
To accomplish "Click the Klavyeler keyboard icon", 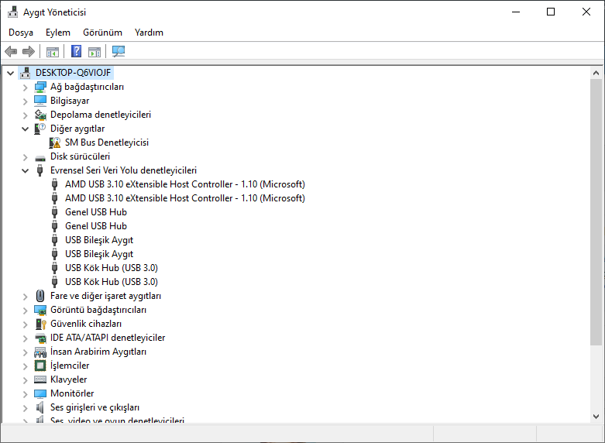I will [40, 379].
